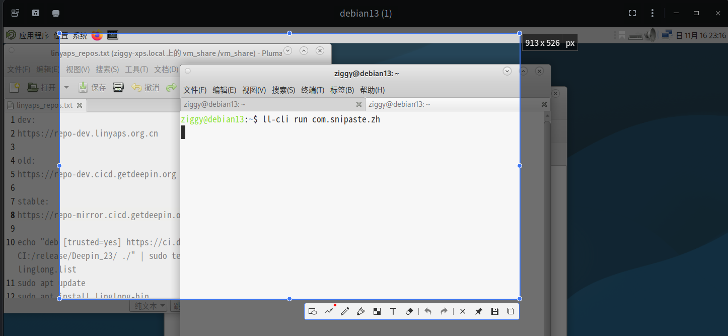Open the 系统 system menu
728x336 pixels.
80,35
